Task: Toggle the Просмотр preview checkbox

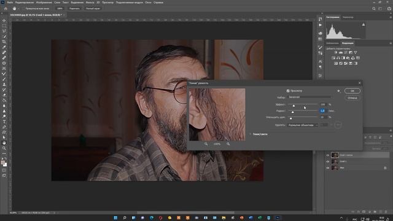Action: tap(288, 91)
